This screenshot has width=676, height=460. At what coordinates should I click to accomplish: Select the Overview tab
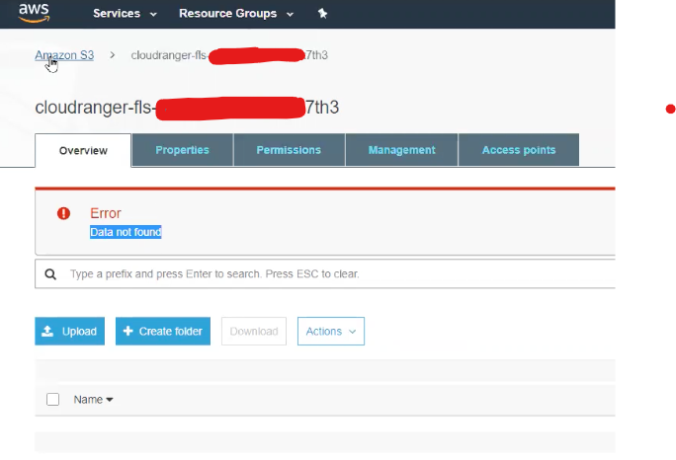83,150
